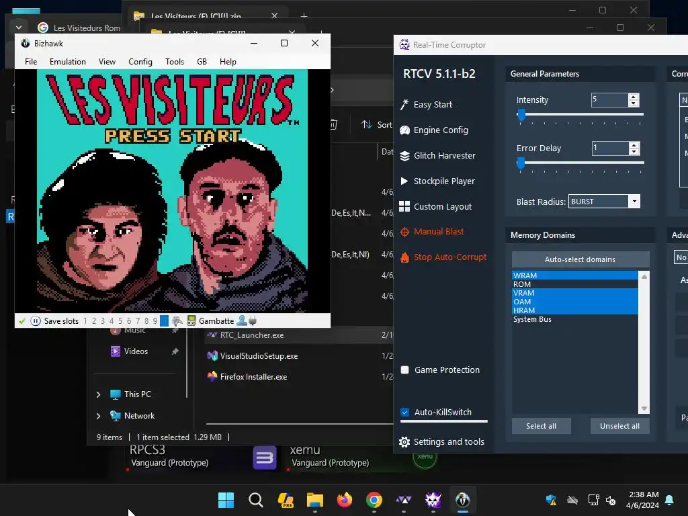
Task: Click the Error Delay value input field
Action: pos(610,148)
